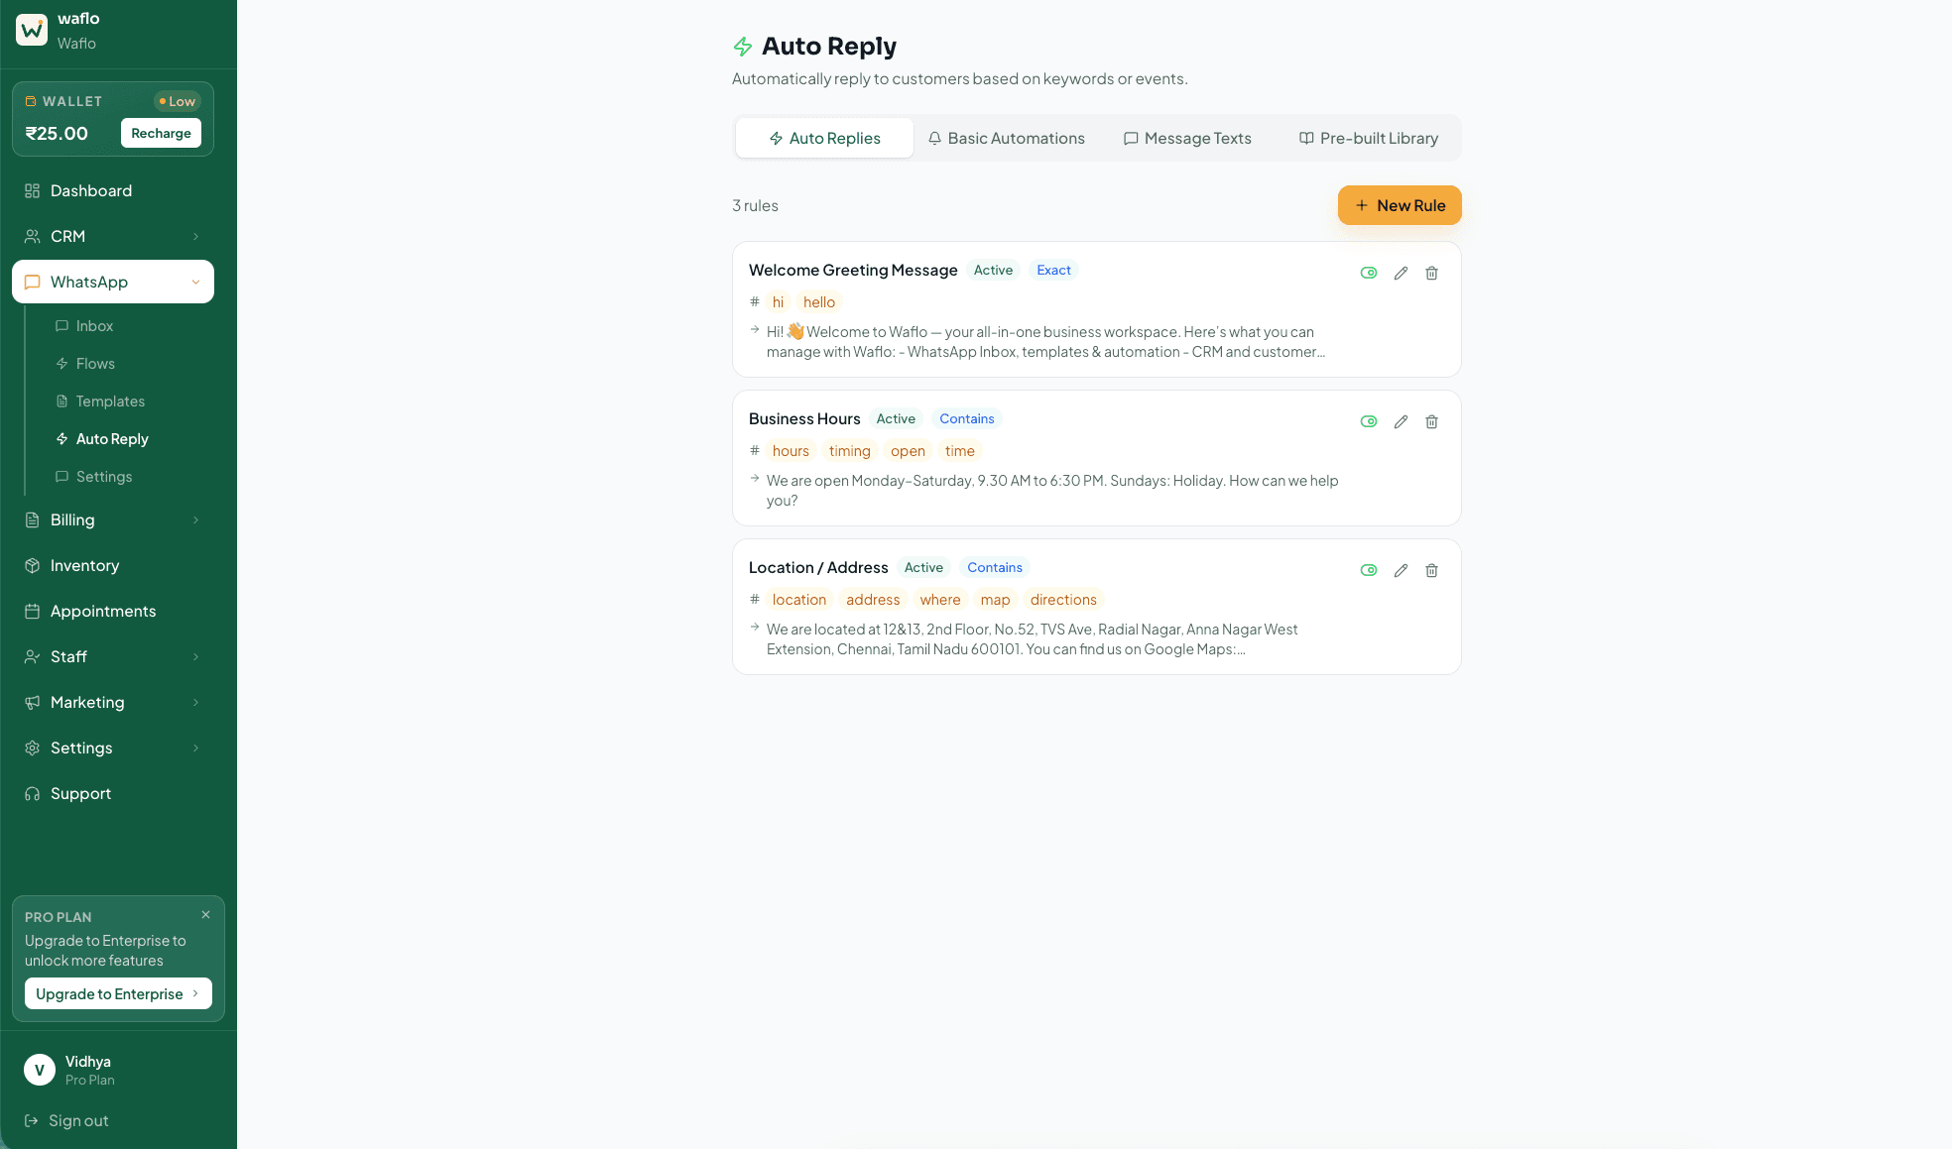Image resolution: width=1952 pixels, height=1149 pixels.
Task: Edit the Welcome Greeting Message rule
Action: [1401, 273]
